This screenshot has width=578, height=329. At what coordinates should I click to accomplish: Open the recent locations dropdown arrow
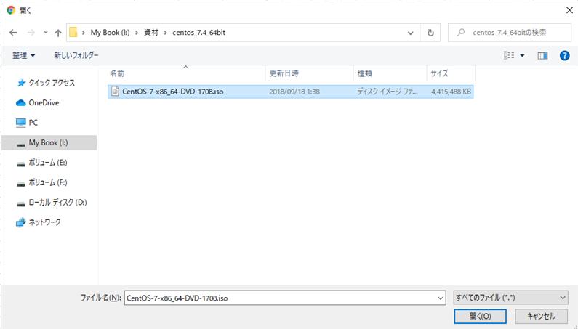click(x=45, y=33)
